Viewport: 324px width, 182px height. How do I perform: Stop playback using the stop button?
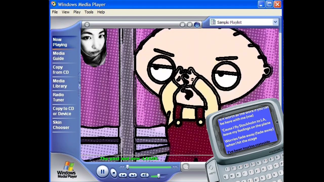click(113, 173)
